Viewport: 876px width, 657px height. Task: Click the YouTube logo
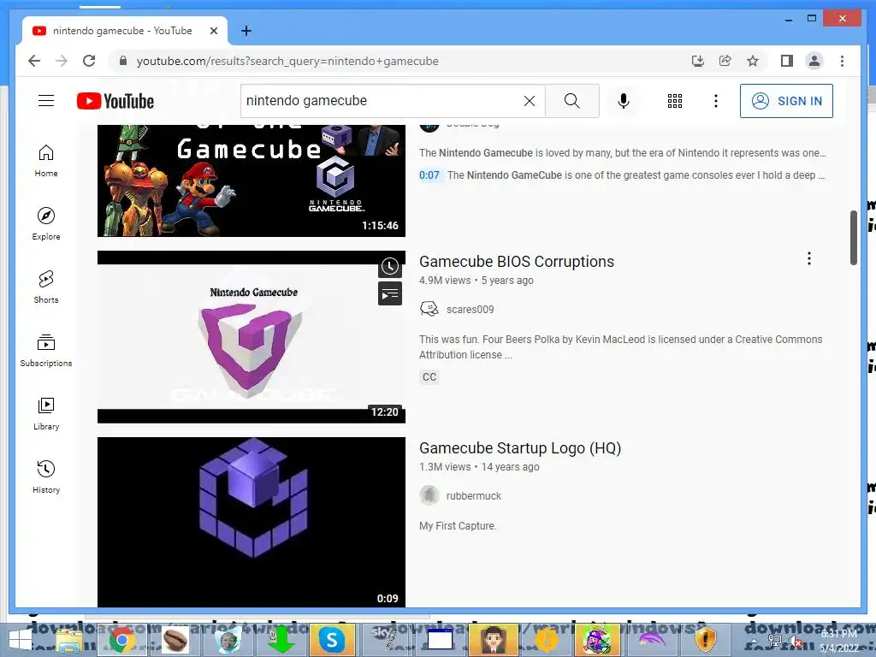[x=115, y=101]
